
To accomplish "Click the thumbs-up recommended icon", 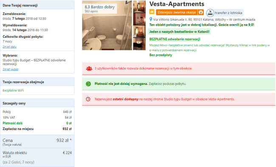I will click(x=152, y=12).
